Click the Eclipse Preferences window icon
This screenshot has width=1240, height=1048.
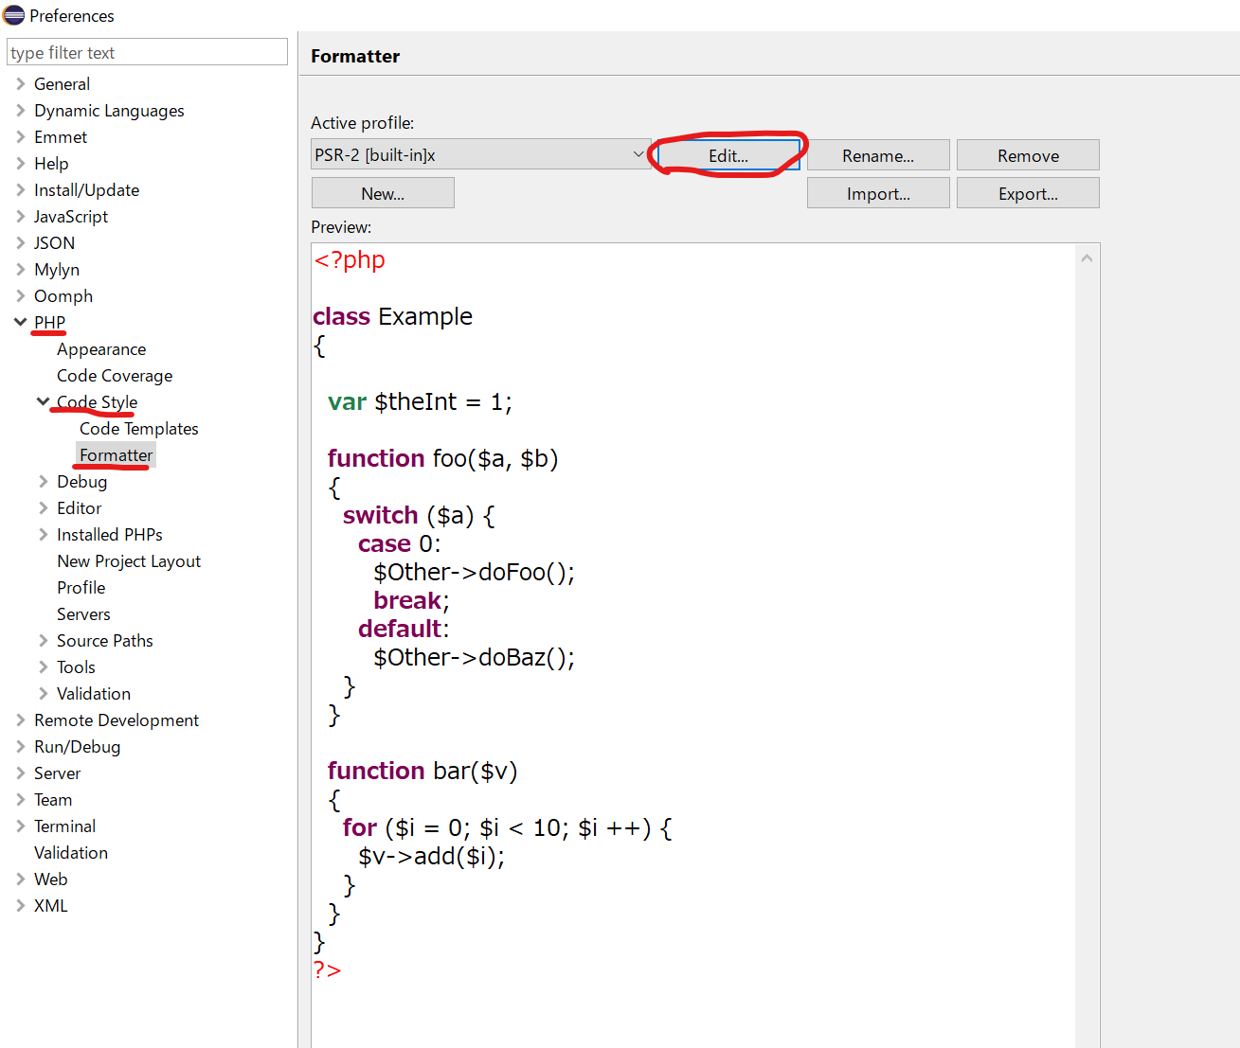(14, 15)
